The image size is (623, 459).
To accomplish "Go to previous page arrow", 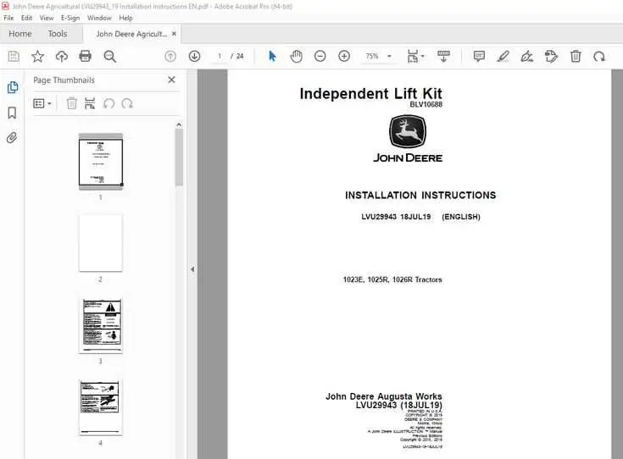I will point(170,57).
